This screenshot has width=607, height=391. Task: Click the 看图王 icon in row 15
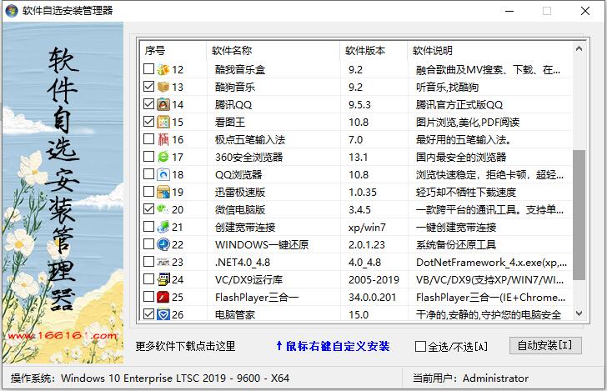[163, 122]
